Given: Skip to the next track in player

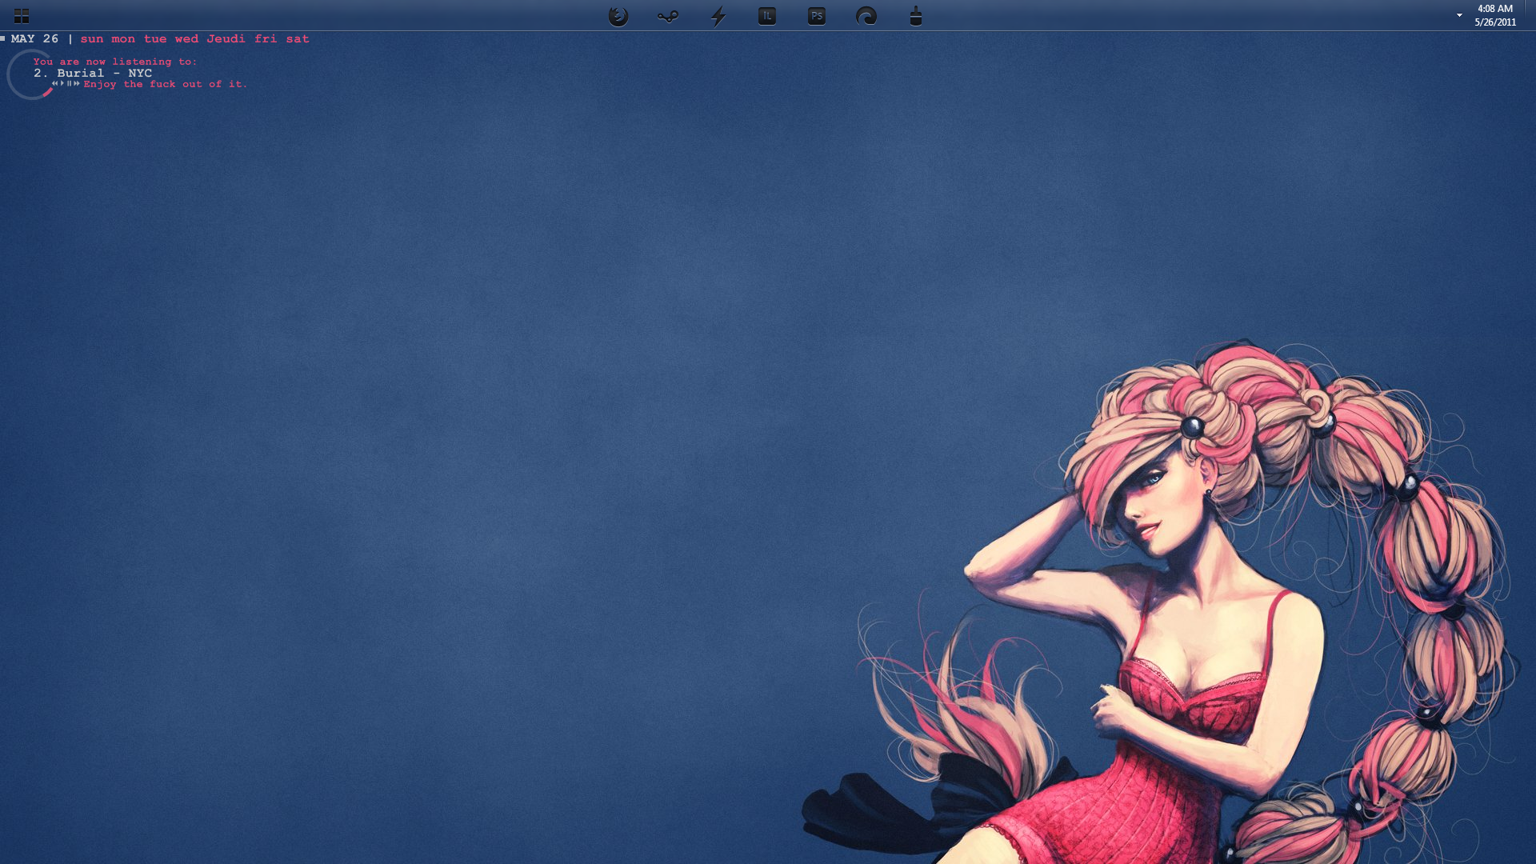Looking at the screenshot, I should pyautogui.click(x=77, y=83).
